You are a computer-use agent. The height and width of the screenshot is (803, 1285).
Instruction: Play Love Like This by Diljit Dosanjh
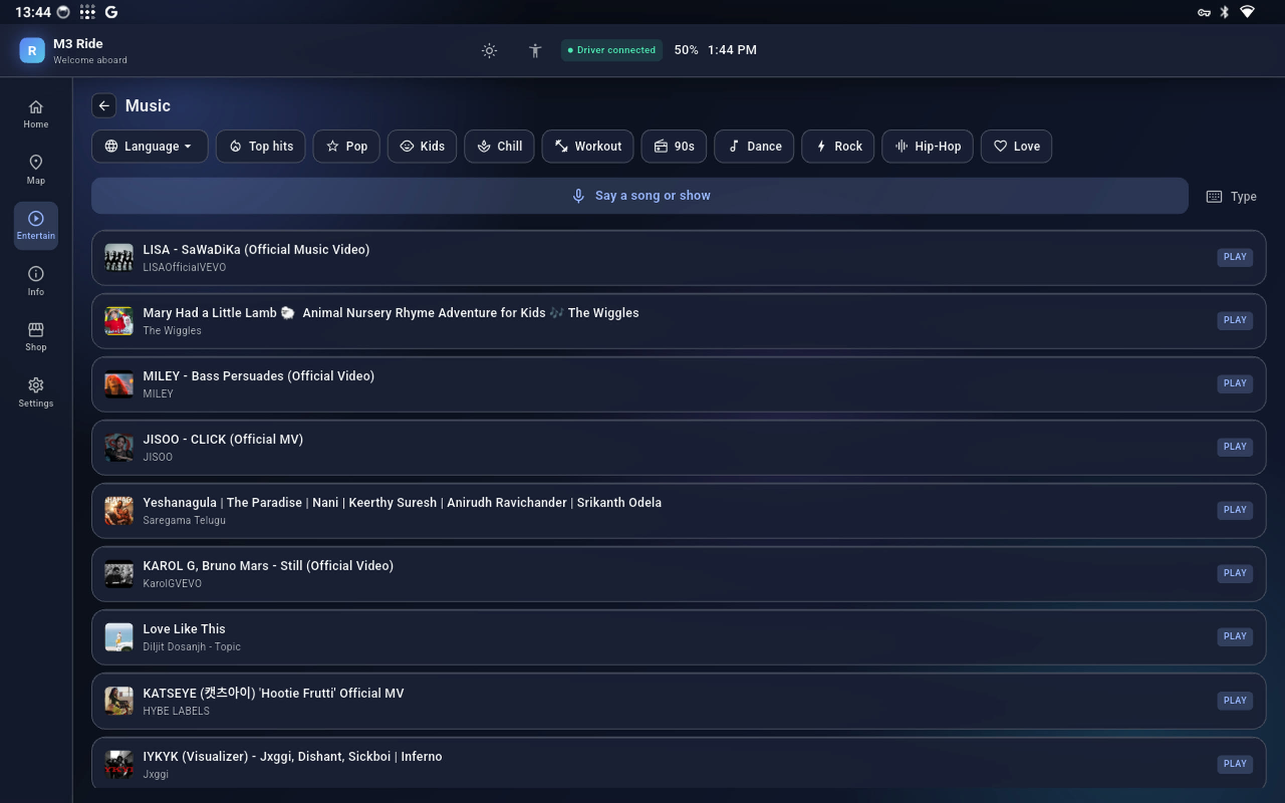coord(1235,636)
